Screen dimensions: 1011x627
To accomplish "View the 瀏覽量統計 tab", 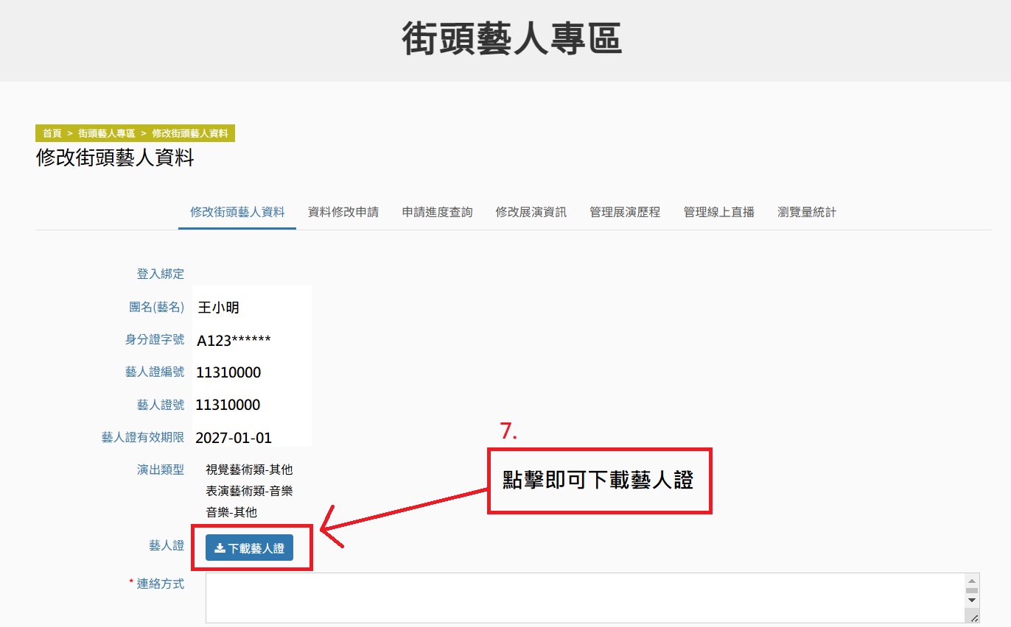I will pyautogui.click(x=807, y=212).
